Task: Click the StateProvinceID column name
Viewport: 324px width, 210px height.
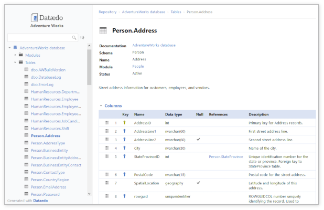Action: (x=147, y=157)
